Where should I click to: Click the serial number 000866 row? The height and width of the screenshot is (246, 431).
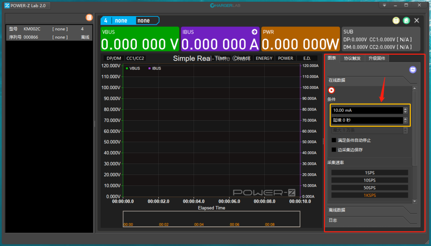49,37
